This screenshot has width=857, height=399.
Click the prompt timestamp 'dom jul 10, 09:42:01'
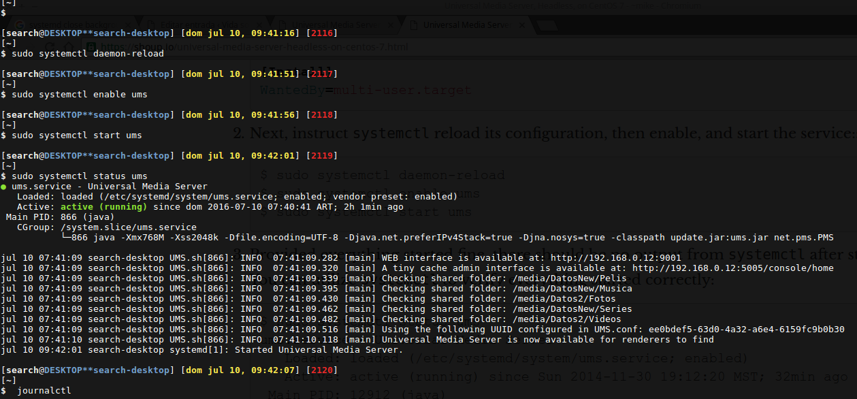(240, 155)
